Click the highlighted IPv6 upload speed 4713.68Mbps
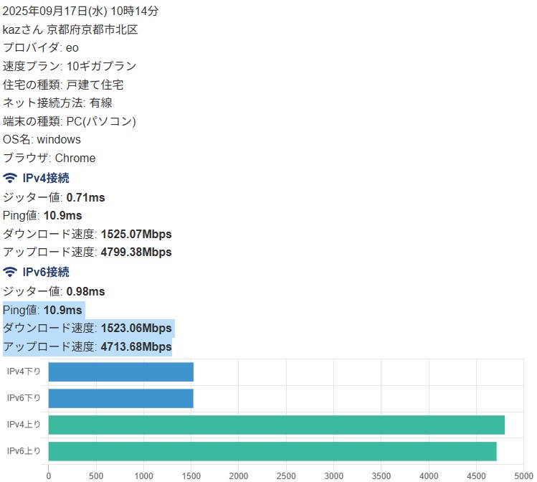537x482 pixels. 136,347
